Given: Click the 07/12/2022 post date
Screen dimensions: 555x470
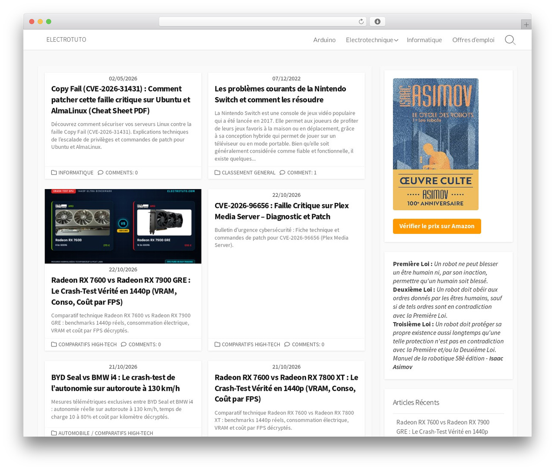Looking at the screenshot, I should tap(286, 78).
